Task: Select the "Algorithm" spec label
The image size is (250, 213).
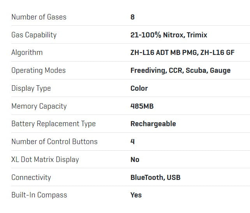Action: pyautogui.click(x=27, y=53)
